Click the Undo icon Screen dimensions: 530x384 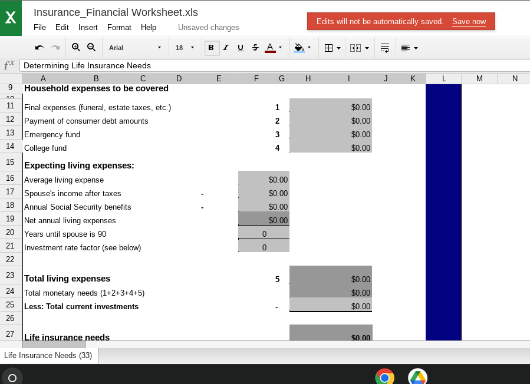[39, 48]
